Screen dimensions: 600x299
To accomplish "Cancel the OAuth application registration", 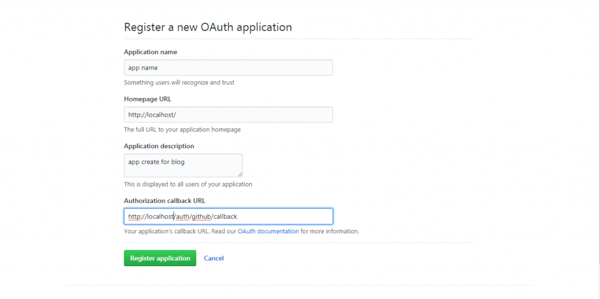I will [213, 258].
